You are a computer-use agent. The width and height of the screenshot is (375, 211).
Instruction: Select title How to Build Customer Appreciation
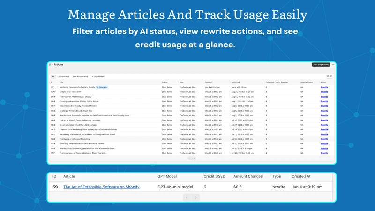(87, 149)
